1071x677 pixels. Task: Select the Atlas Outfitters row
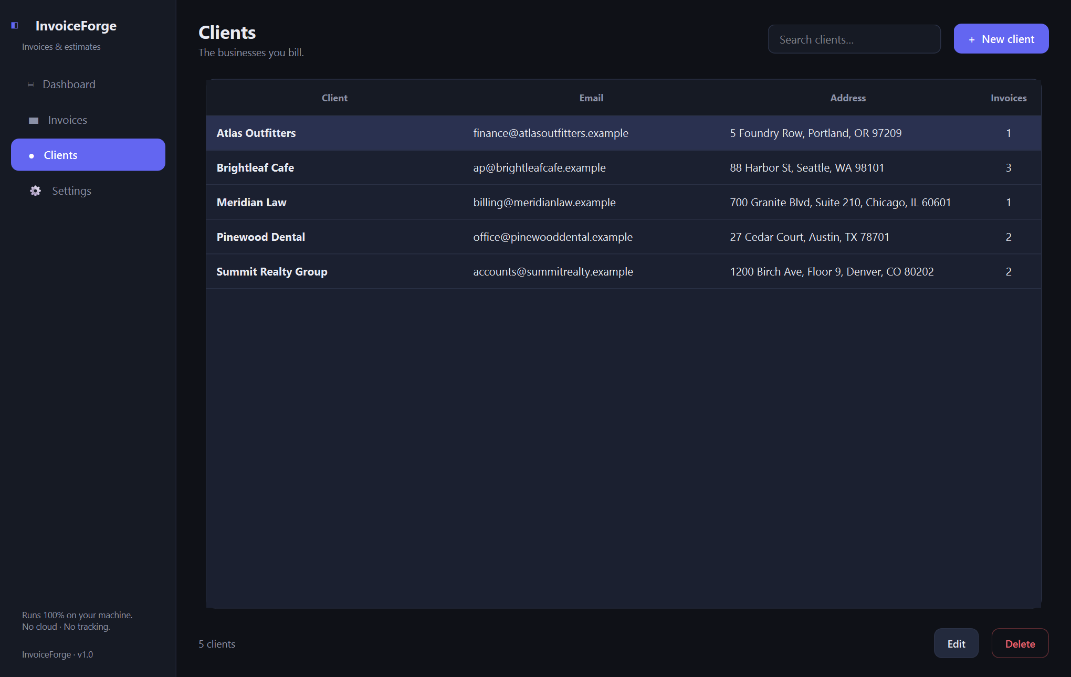623,133
